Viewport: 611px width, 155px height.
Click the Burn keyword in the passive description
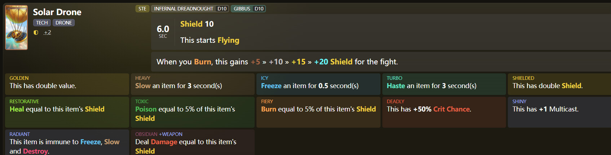202,62
